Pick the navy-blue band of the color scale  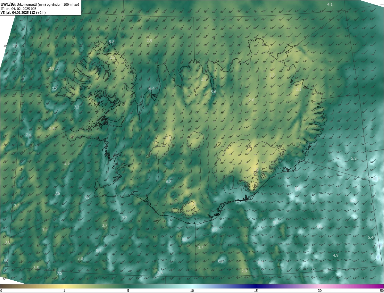coord(256,286)
